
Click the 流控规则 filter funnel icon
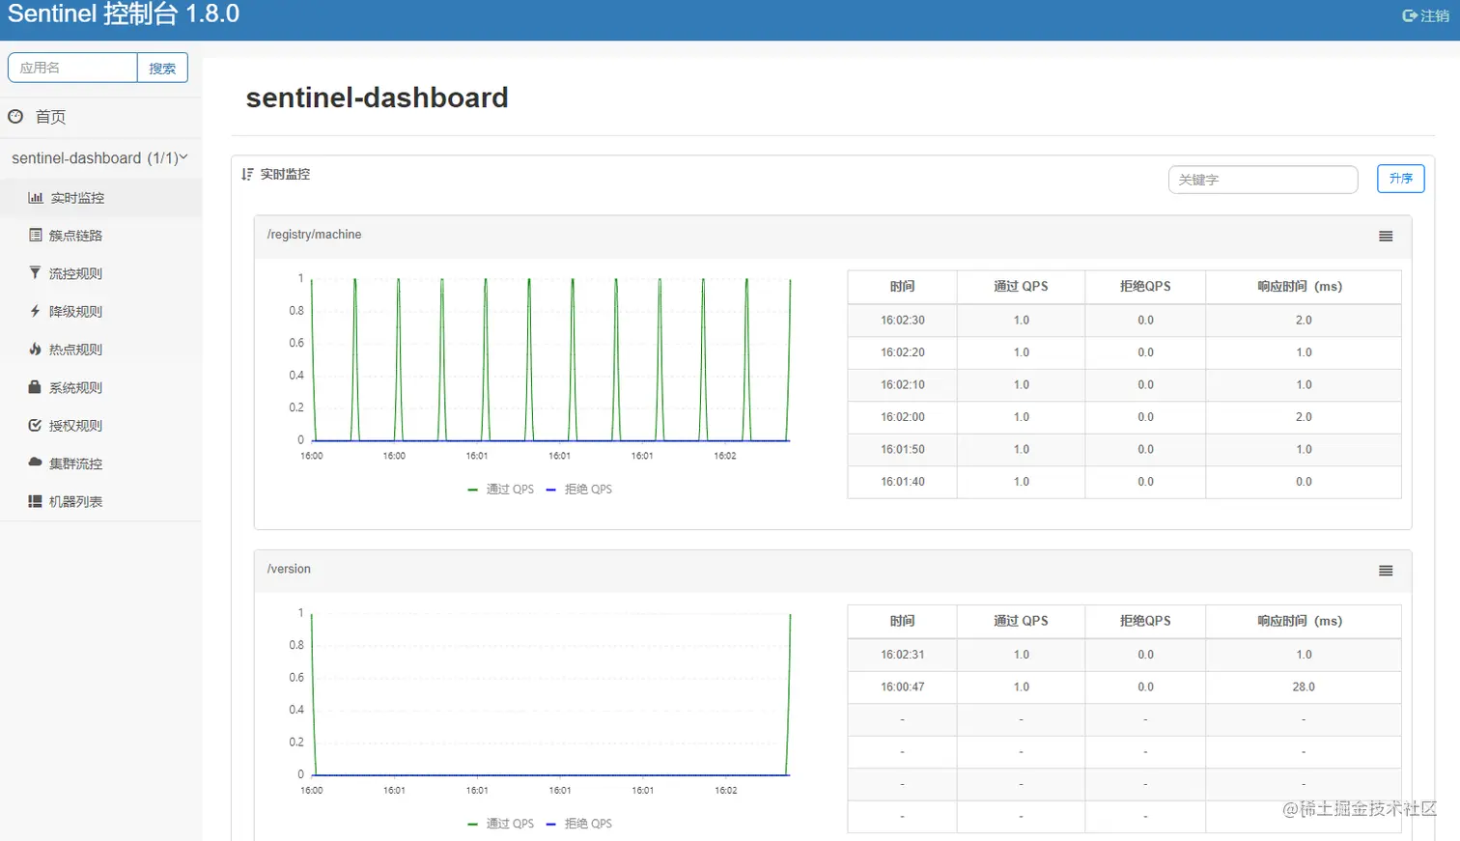pos(36,272)
